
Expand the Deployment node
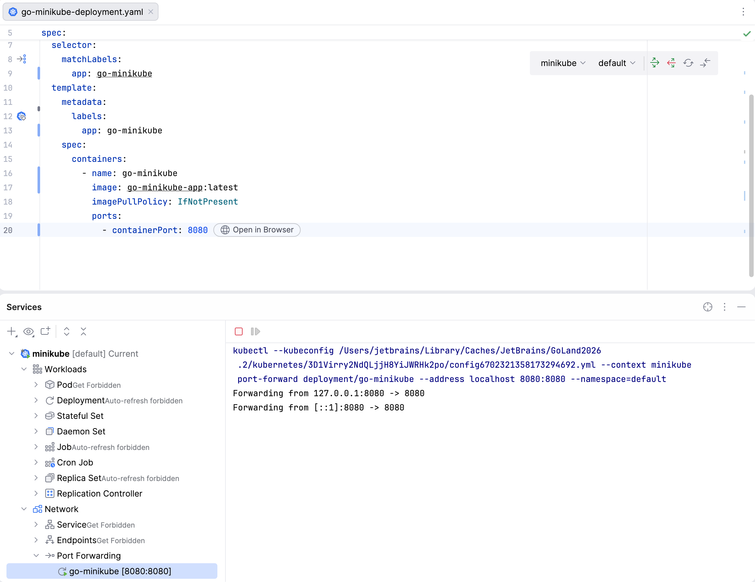click(36, 400)
